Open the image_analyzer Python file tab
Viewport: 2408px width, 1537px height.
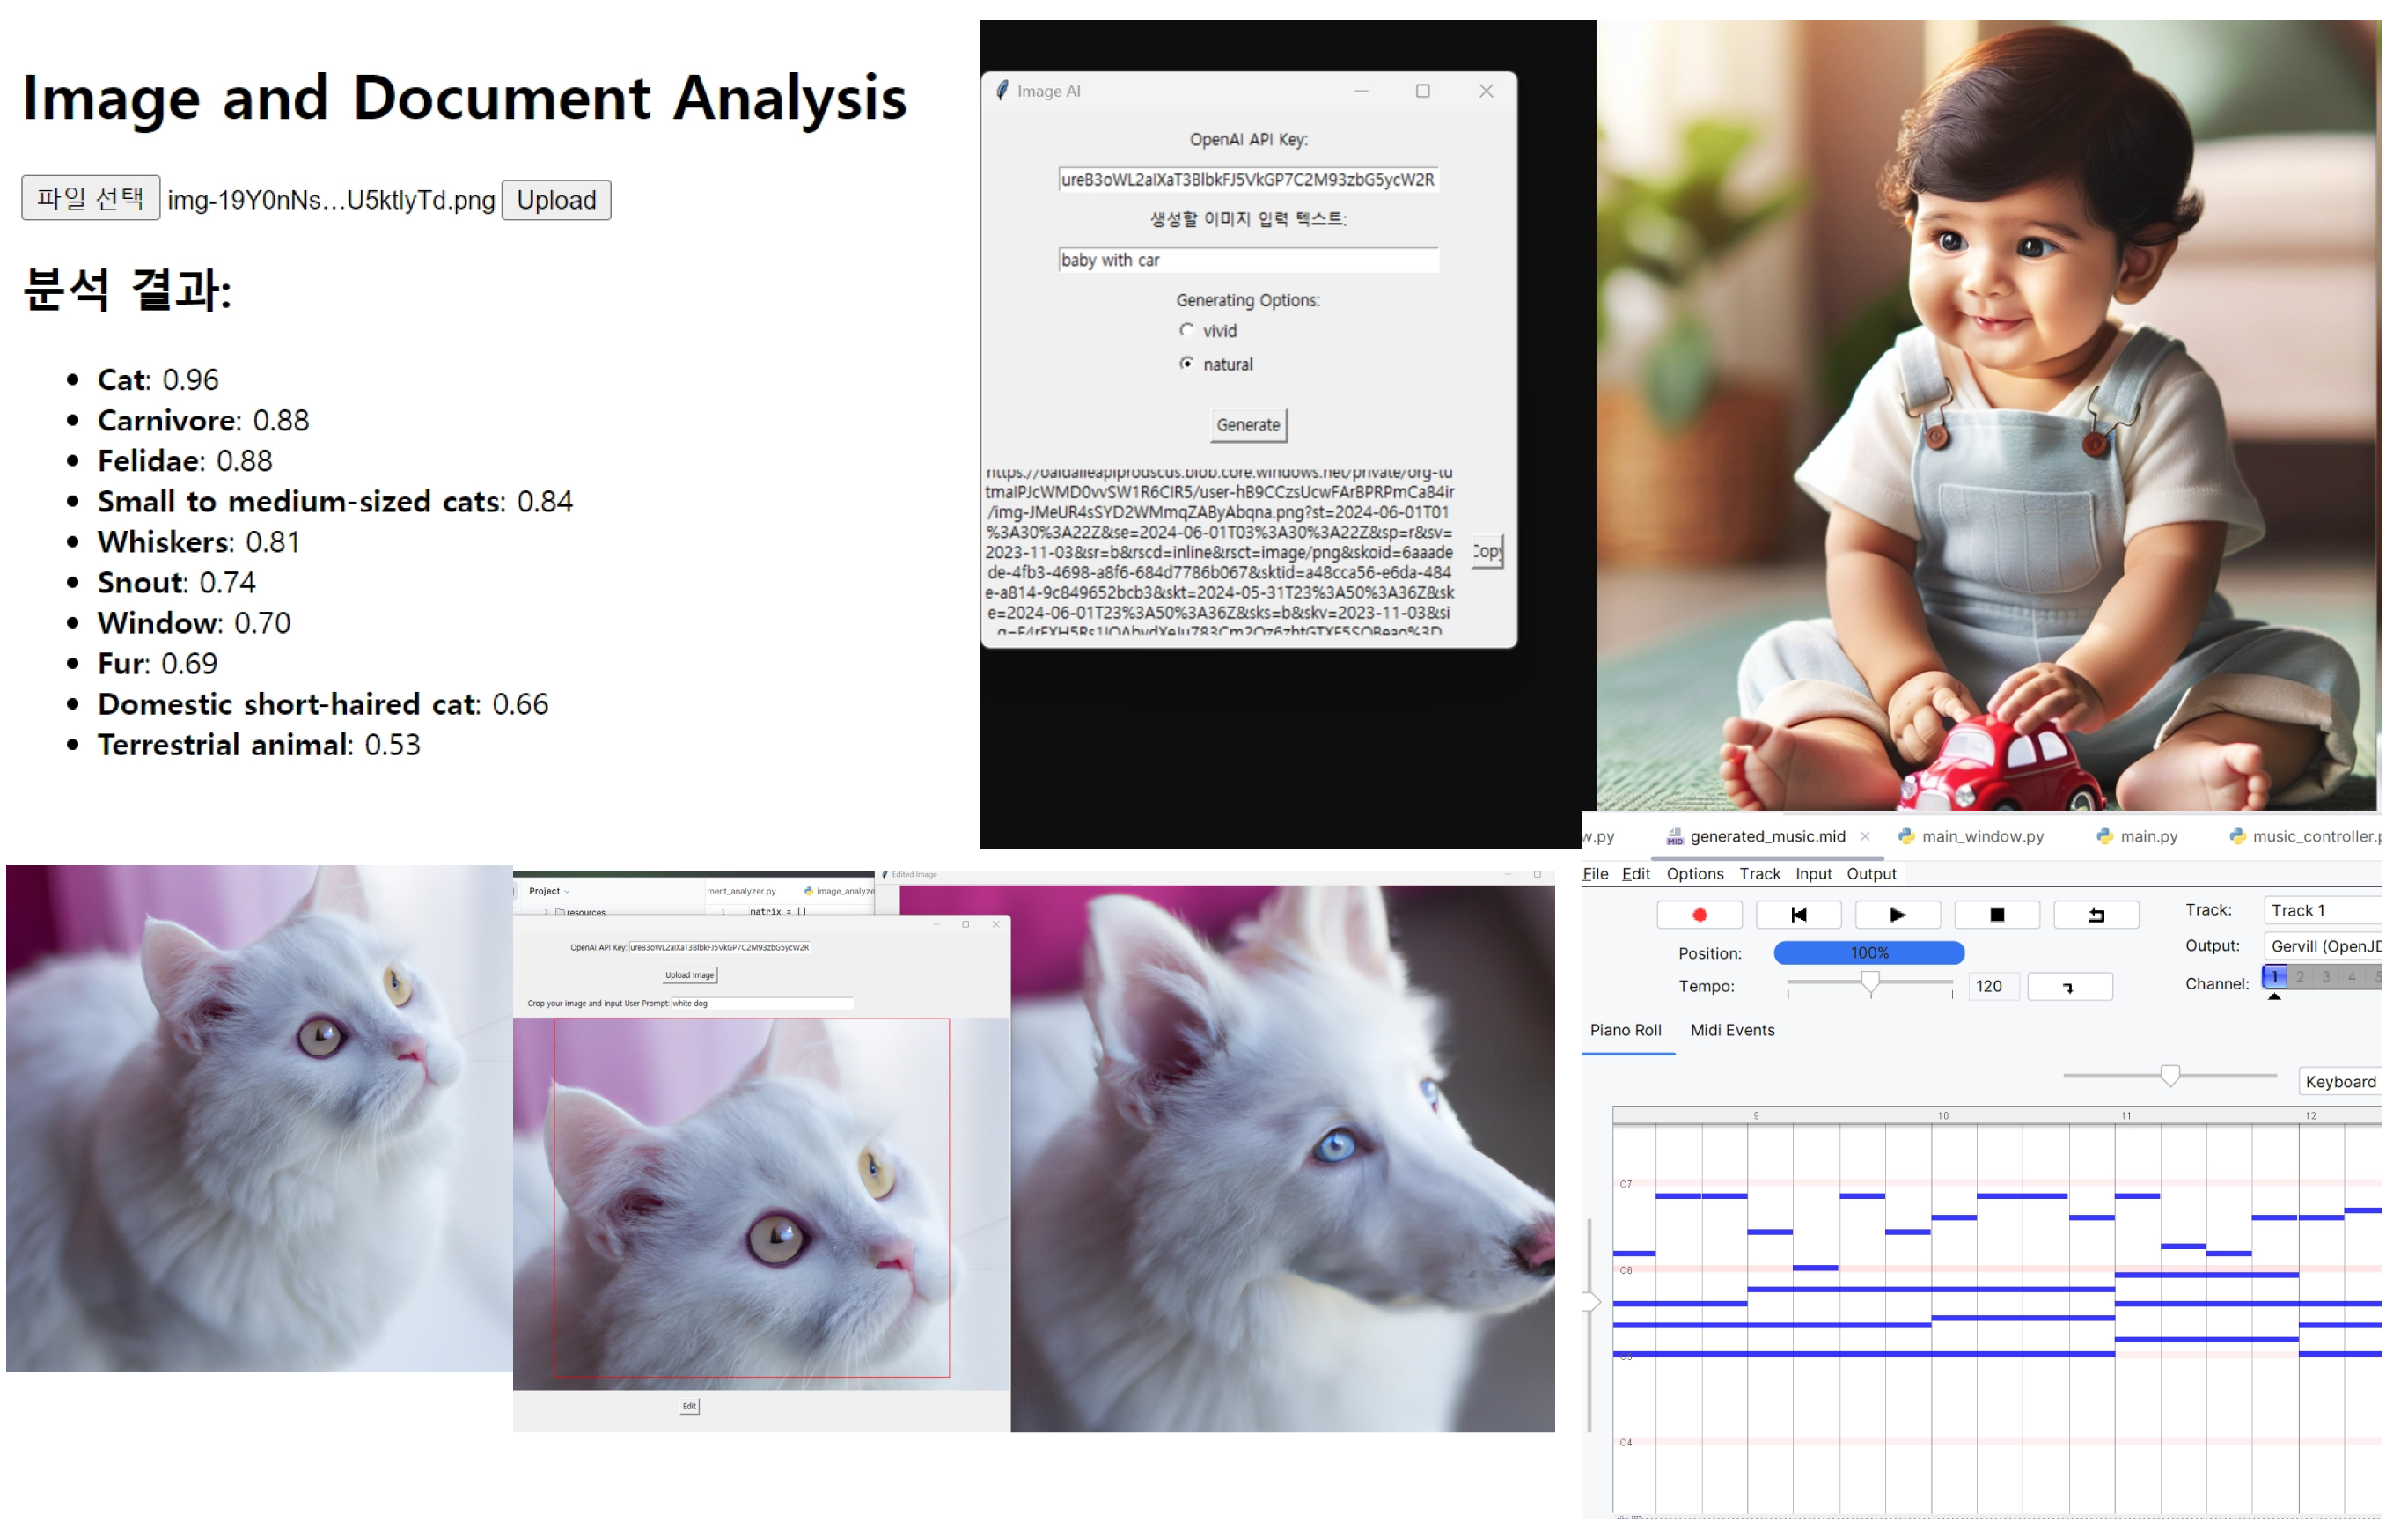click(838, 891)
